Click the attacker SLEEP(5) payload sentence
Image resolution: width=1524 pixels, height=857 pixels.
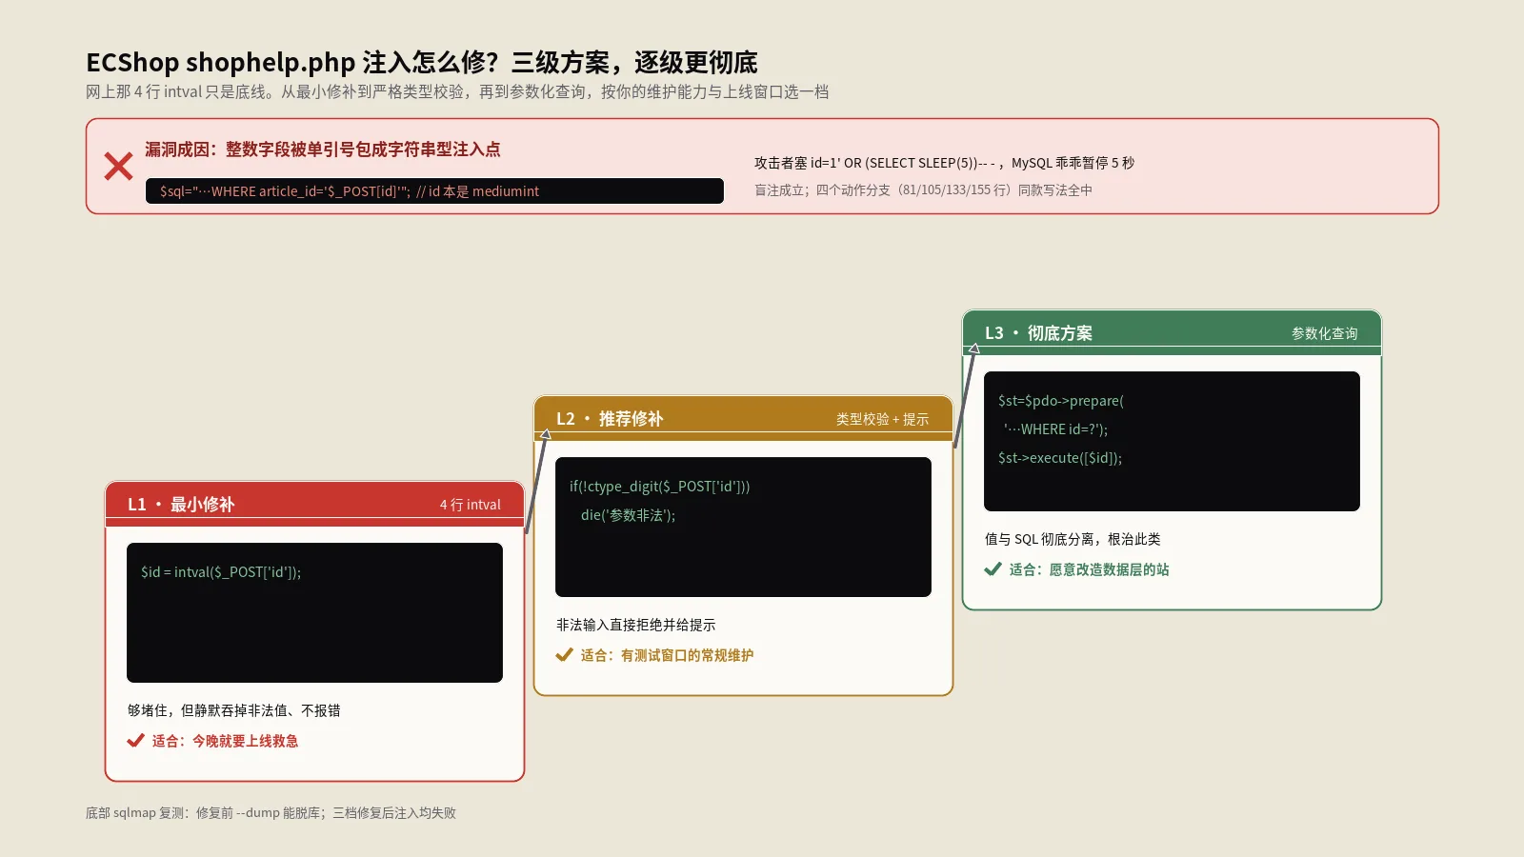point(945,163)
